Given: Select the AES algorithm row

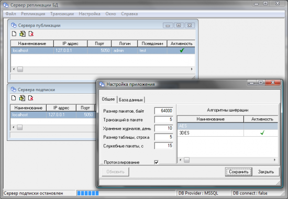Looking at the screenshot, I should [228, 126].
